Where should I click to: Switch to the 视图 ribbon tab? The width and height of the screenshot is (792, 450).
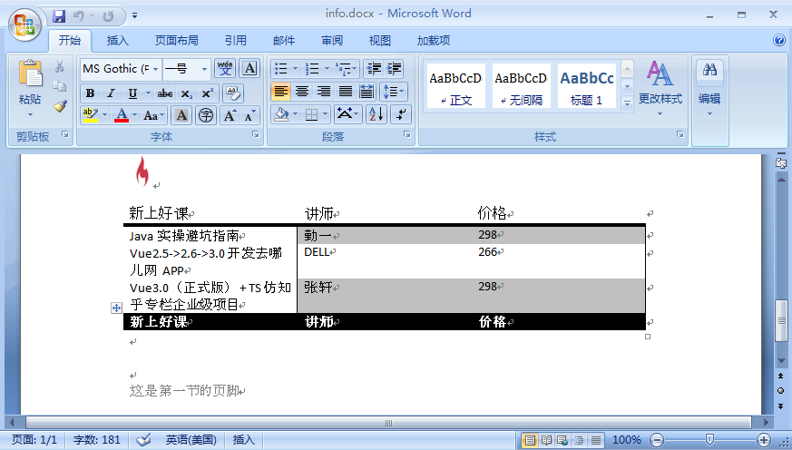pos(380,41)
